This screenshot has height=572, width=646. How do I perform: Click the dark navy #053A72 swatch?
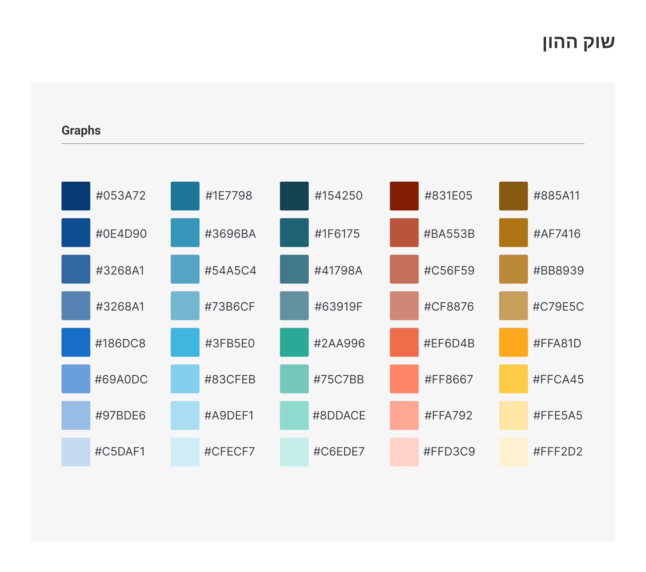tap(76, 196)
